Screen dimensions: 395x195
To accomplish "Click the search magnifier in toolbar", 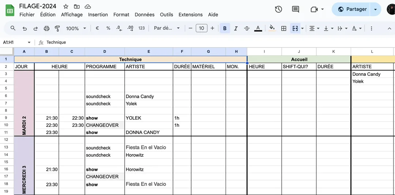I will (x=13, y=28).
